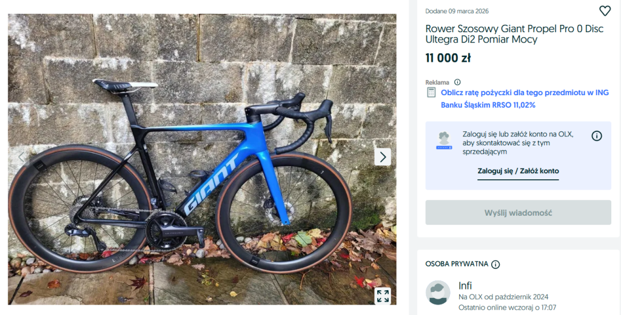
Task: Go to previous photo with left arrow
Action: (22, 157)
